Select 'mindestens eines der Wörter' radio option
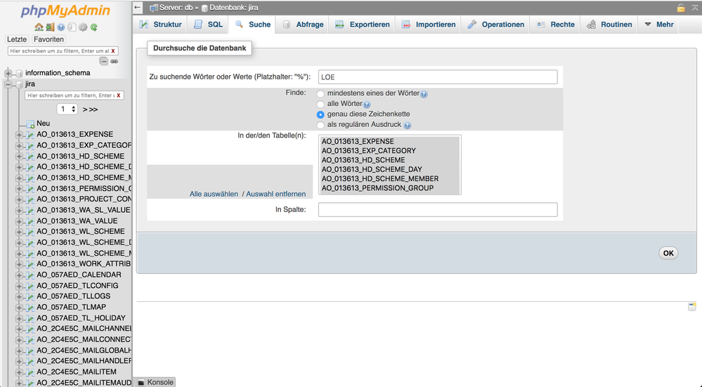The height and width of the screenshot is (387, 702). pos(320,94)
